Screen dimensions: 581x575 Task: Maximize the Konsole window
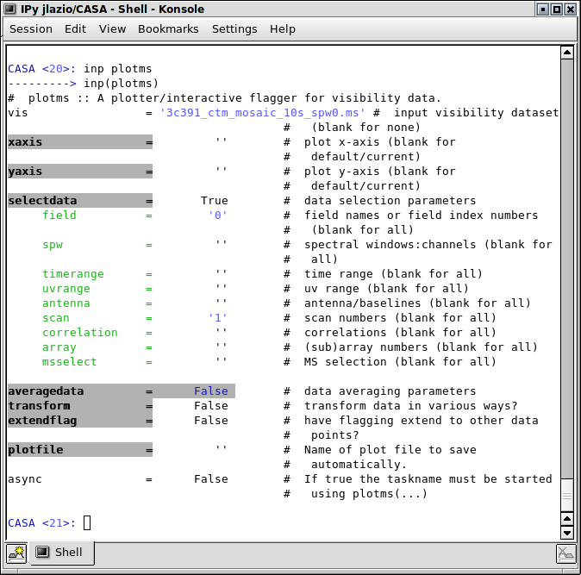(x=556, y=9)
